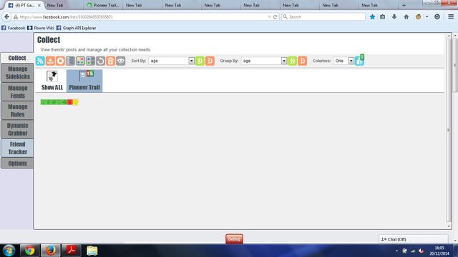Select the Show ALL filter
This screenshot has width=458, height=257.
52,81
